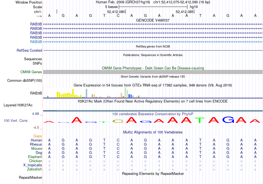This screenshot has height=184, width=263.
Task: Click the Dog species label
Action: (39, 153)
